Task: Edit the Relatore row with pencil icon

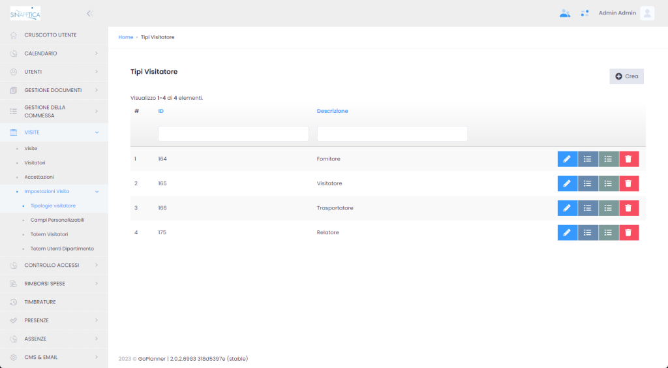Action: [567, 232]
